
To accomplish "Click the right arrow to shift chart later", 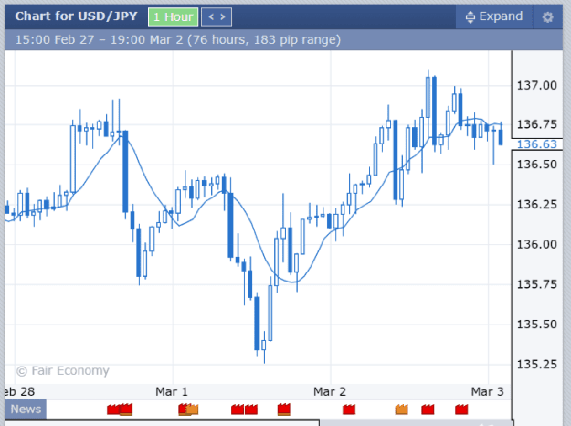I will pos(223,16).
